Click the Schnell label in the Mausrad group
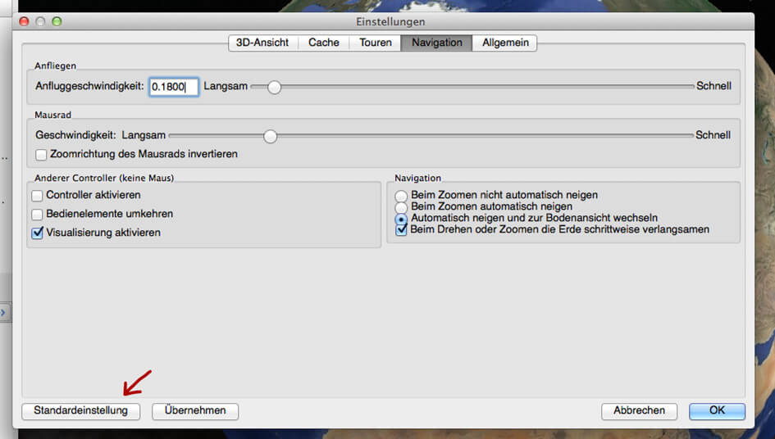Screen dimensions: 775x439 coord(713,135)
